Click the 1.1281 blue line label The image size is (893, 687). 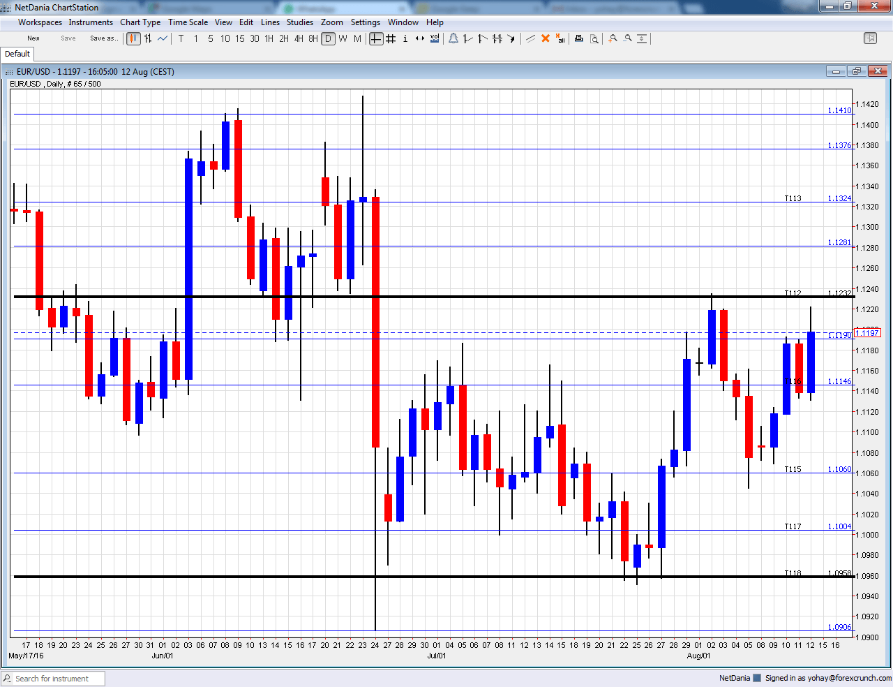839,242
